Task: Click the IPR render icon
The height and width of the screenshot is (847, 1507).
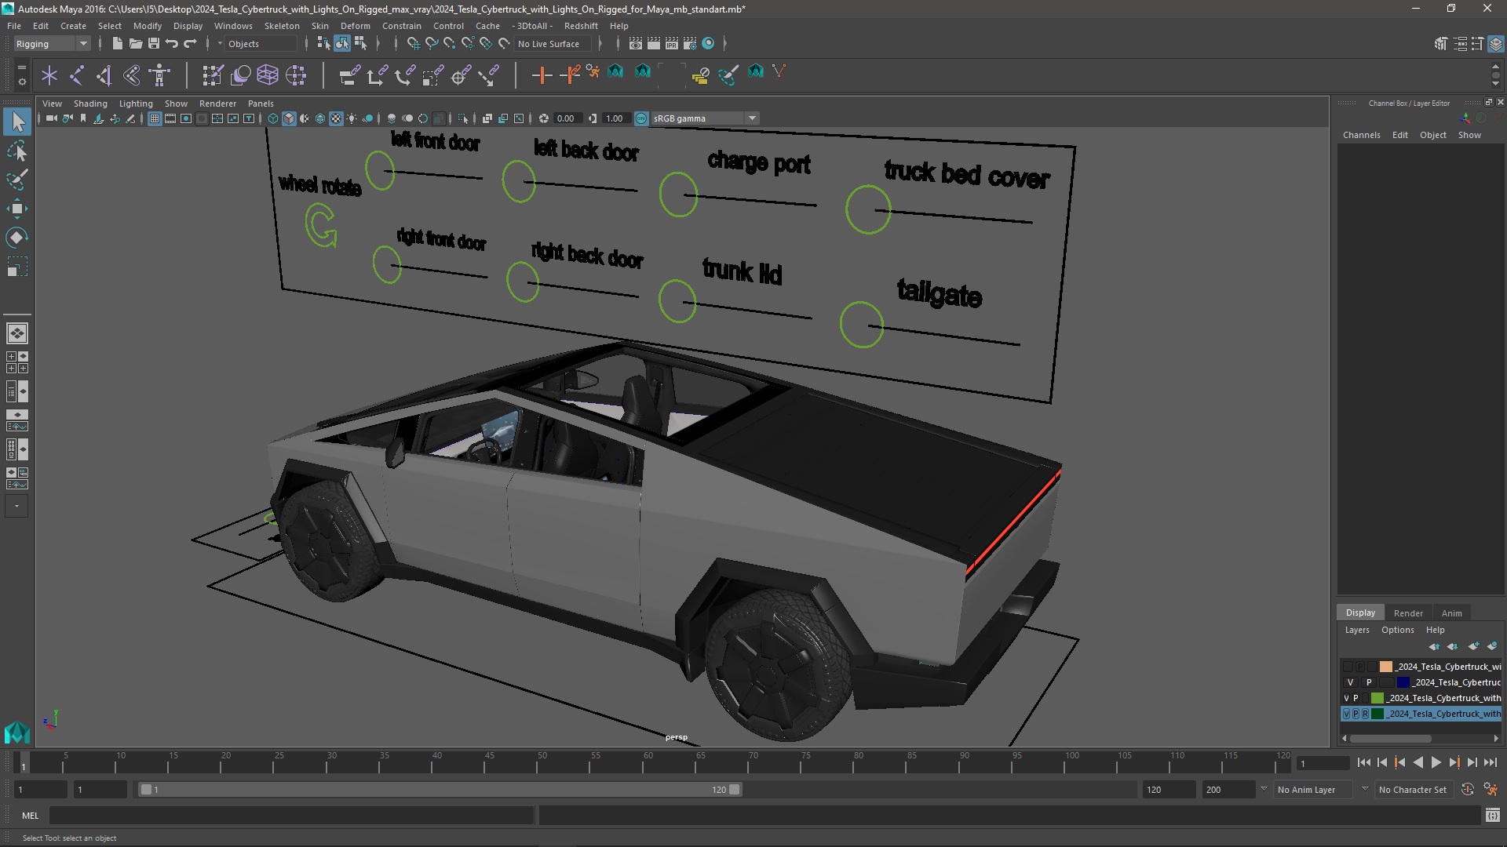Action: click(x=671, y=43)
